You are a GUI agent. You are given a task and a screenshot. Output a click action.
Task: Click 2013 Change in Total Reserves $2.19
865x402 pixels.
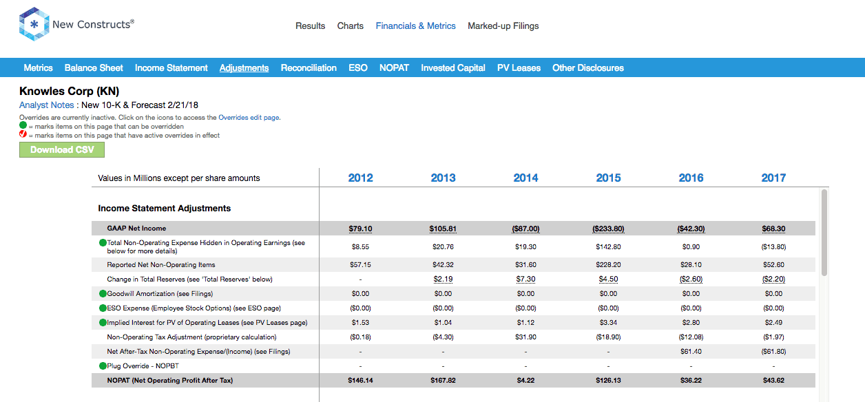point(443,279)
